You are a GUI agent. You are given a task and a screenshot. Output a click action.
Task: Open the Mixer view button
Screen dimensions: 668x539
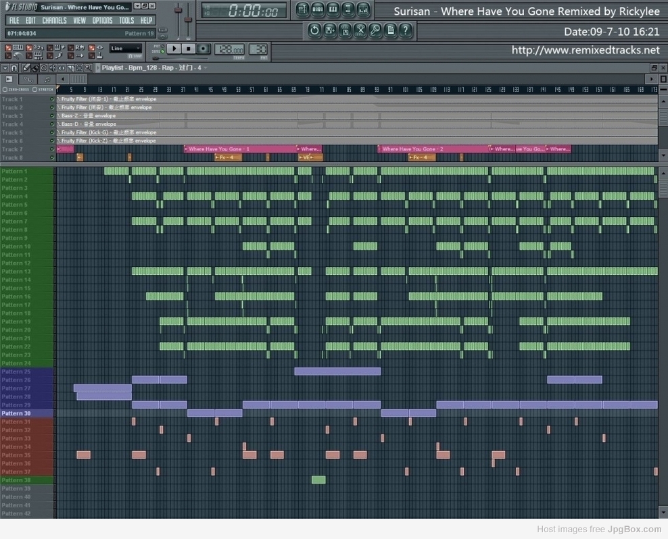363,9
